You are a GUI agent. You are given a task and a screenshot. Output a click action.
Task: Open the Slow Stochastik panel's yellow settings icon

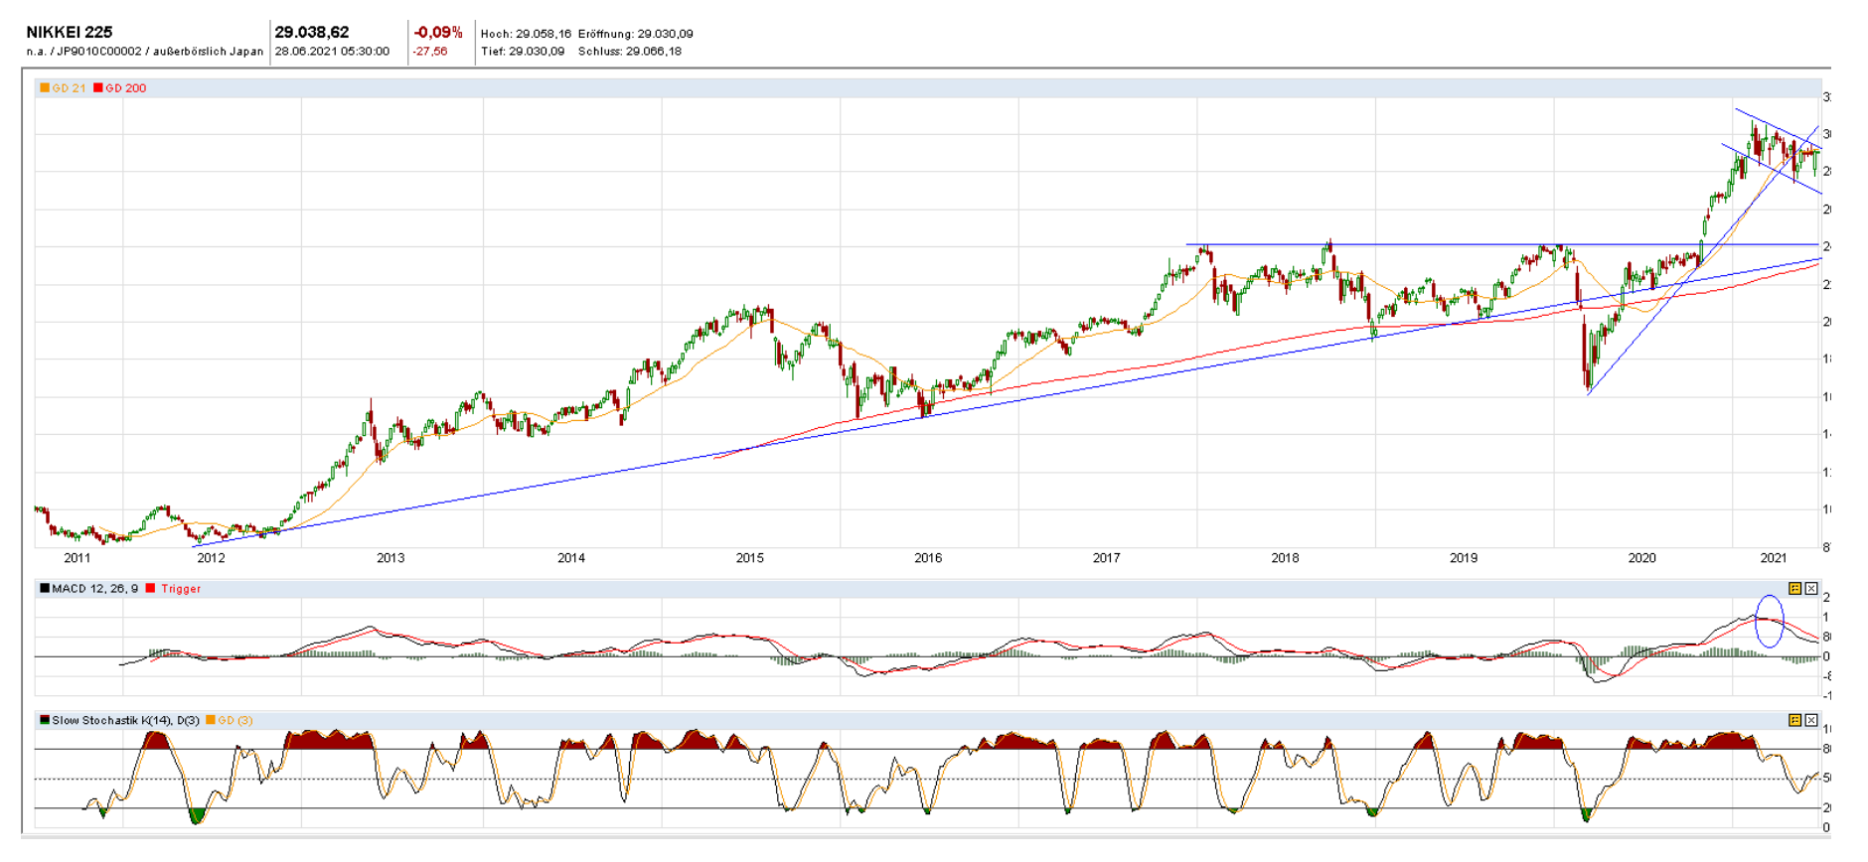[1794, 720]
